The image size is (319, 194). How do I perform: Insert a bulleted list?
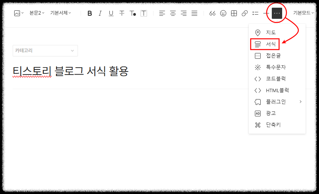point(255,13)
